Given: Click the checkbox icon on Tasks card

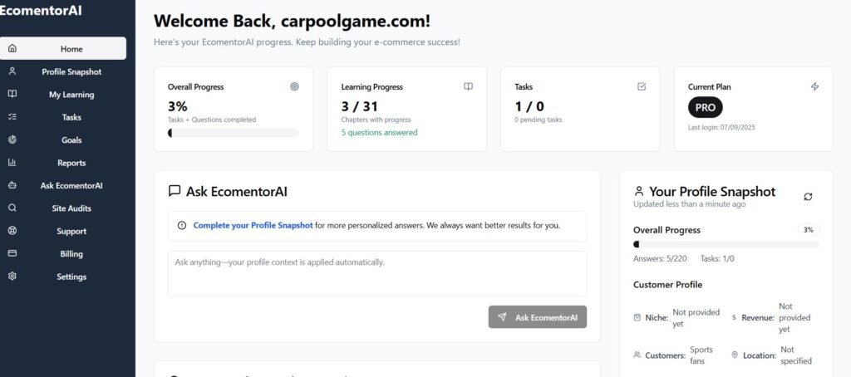Looking at the screenshot, I should pyautogui.click(x=642, y=86).
